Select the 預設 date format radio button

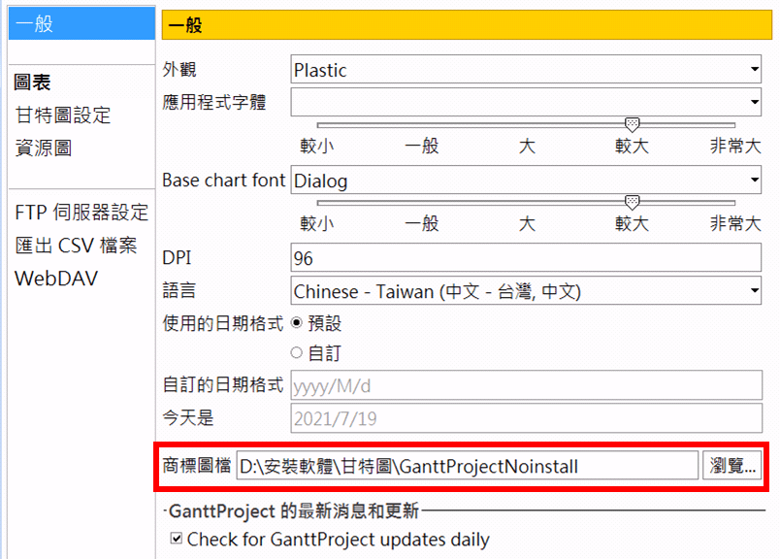click(x=297, y=323)
